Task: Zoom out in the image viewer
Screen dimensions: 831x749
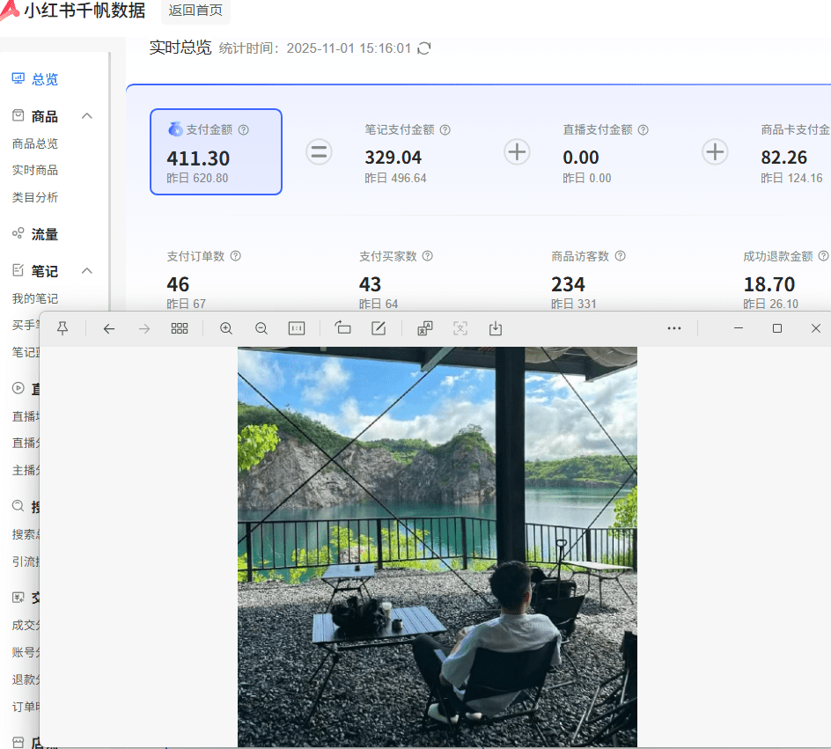Action: [x=261, y=327]
